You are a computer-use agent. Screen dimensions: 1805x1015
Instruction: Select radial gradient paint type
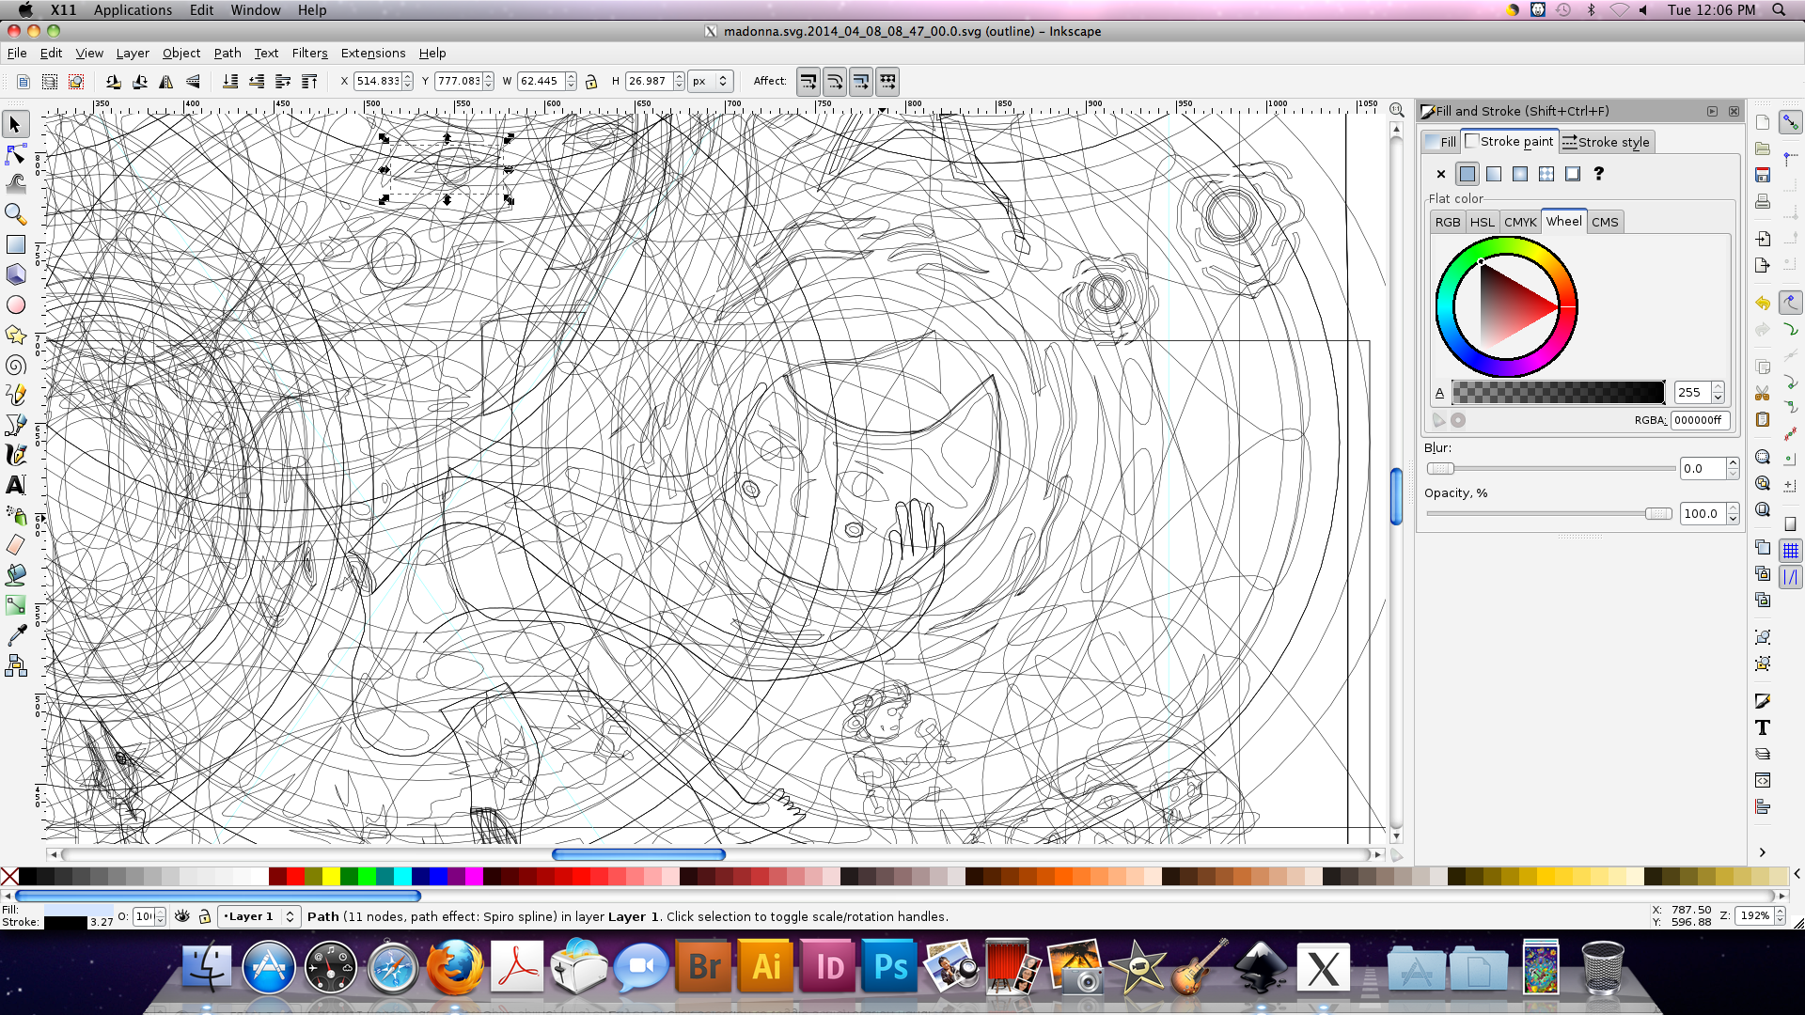pos(1520,174)
